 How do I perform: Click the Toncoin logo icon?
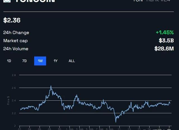[x=7, y=1]
